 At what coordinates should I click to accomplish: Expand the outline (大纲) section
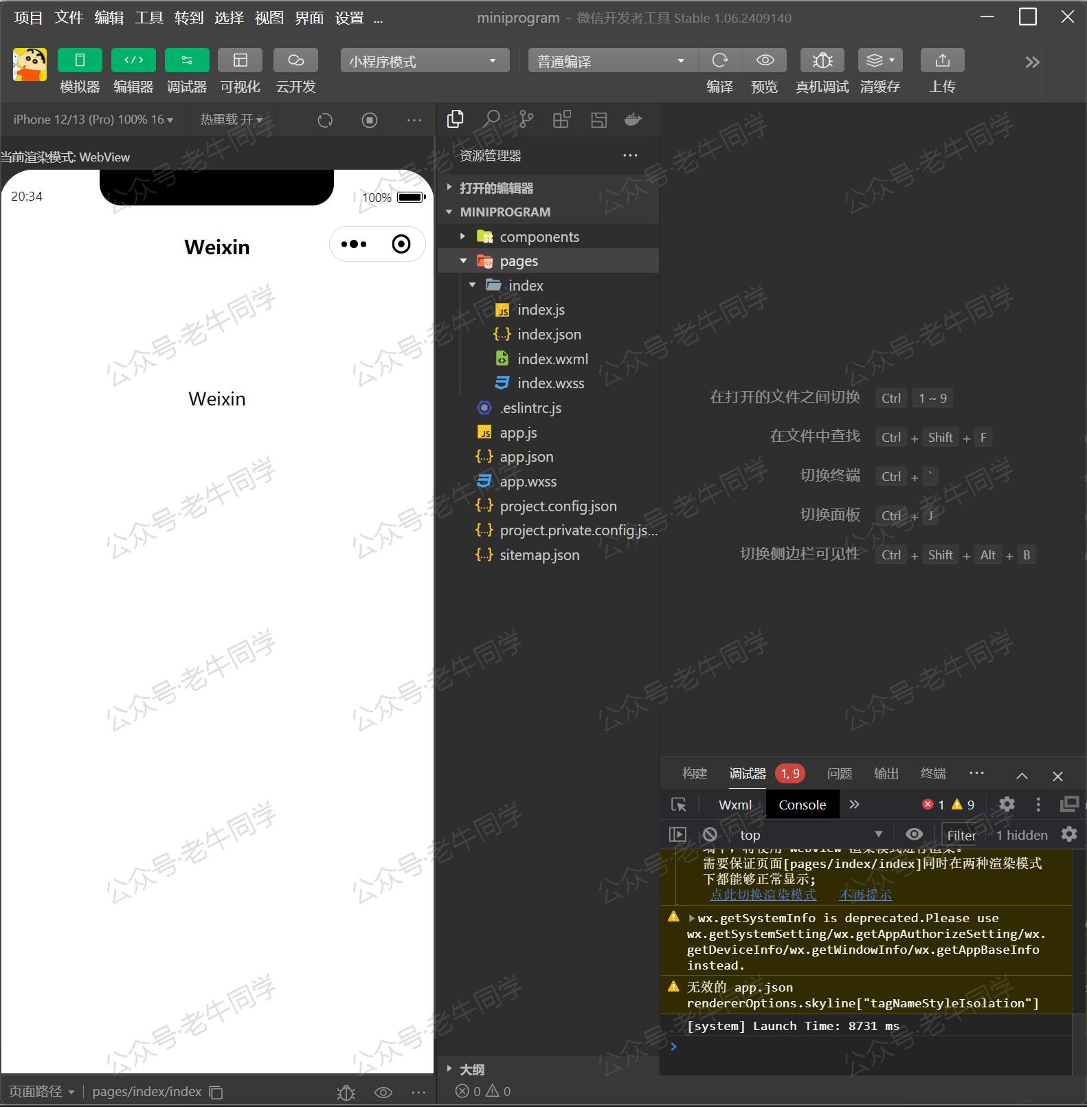[x=548, y=1069]
